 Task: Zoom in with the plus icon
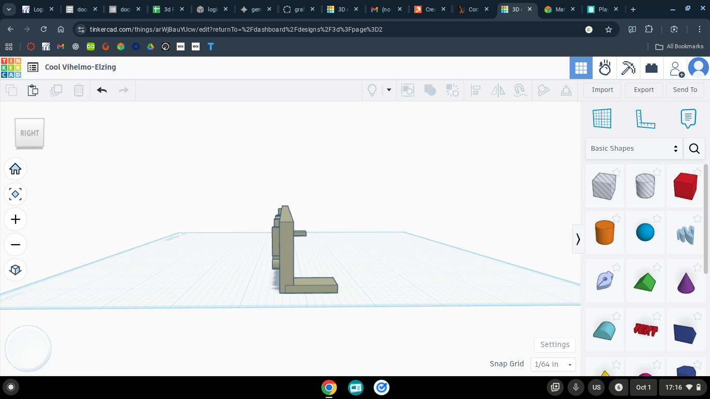coord(15,219)
